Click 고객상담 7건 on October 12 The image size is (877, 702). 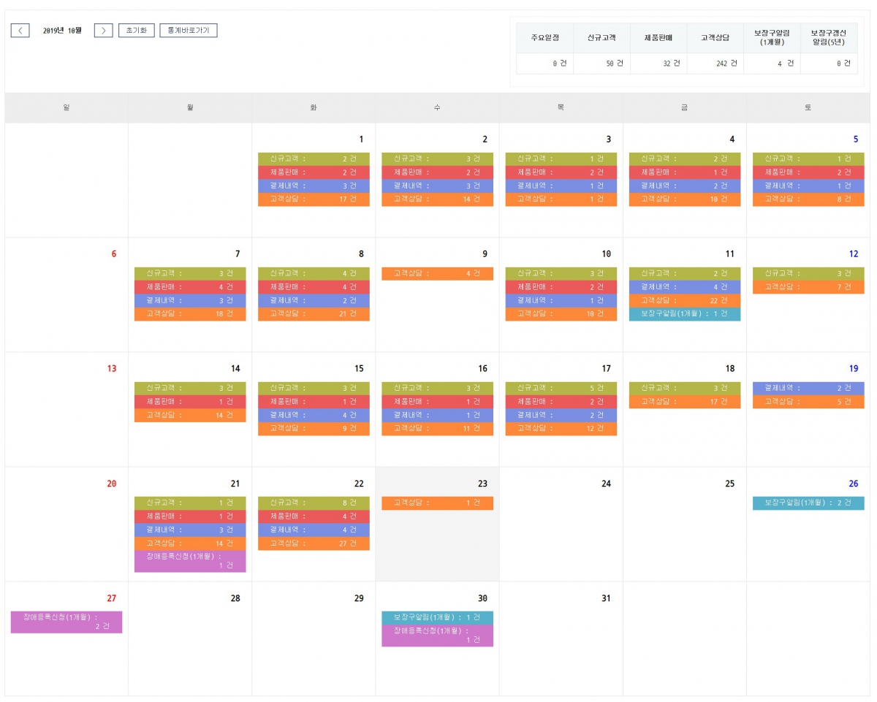point(808,287)
